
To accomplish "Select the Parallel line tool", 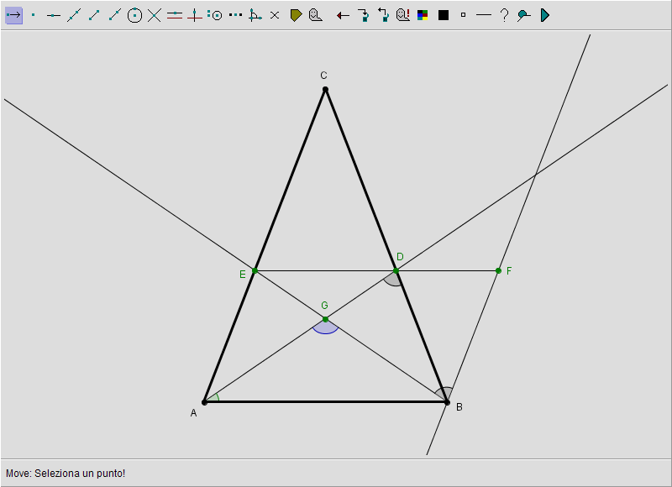I will point(175,15).
